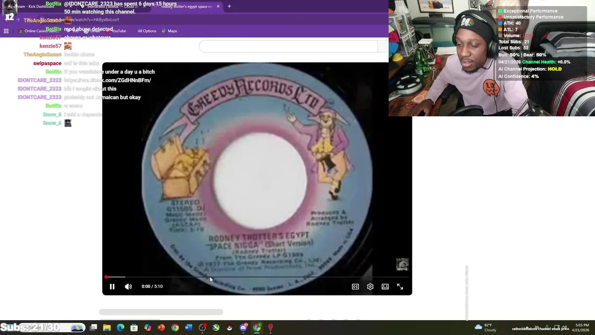The height and width of the screenshot is (335, 595).
Task: Mute the video volume speaker
Action: (x=128, y=287)
